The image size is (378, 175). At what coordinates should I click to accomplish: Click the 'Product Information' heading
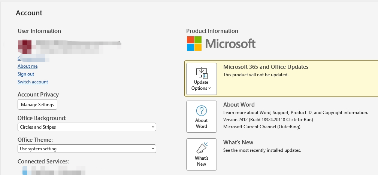coord(212,31)
